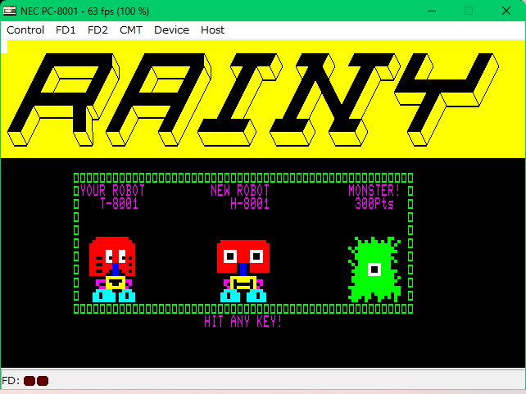Click the green one-eyed monster sprite
This screenshot has height=394, width=526.
pos(374,270)
